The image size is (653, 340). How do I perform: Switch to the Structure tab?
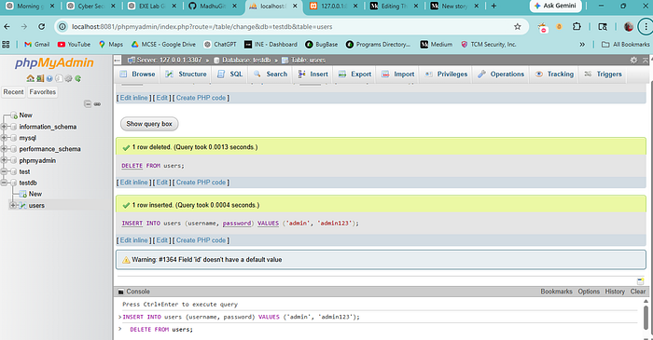186,74
